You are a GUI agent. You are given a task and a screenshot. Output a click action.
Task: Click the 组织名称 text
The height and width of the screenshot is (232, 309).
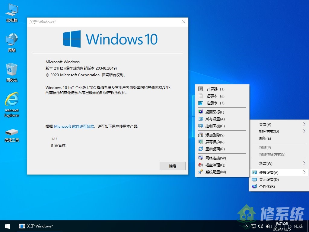click(58, 145)
